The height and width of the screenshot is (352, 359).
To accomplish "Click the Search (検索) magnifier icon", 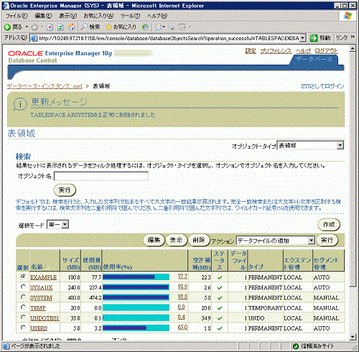I will coord(83,27).
